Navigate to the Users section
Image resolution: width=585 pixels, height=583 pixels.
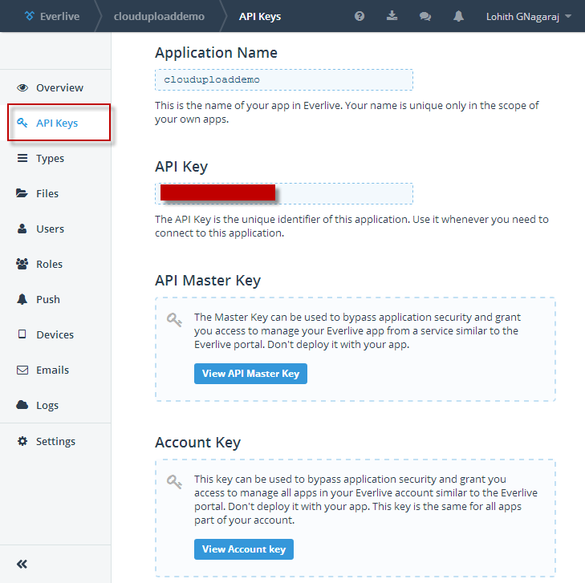click(x=50, y=229)
